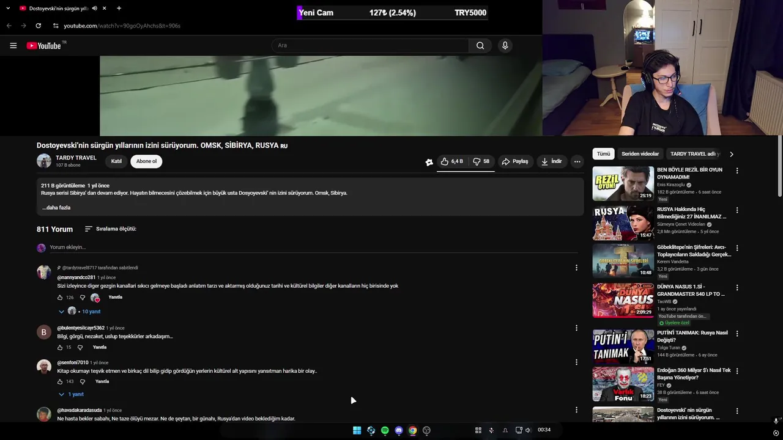Open the Windows Start menu
The height and width of the screenshot is (440, 783).
pyautogui.click(x=357, y=430)
